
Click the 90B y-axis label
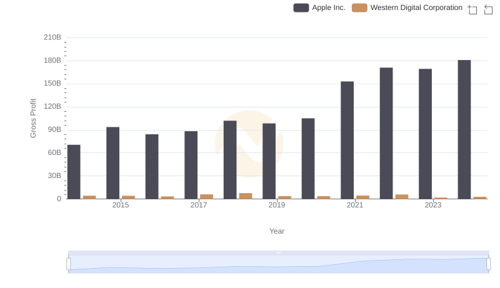[54, 130]
